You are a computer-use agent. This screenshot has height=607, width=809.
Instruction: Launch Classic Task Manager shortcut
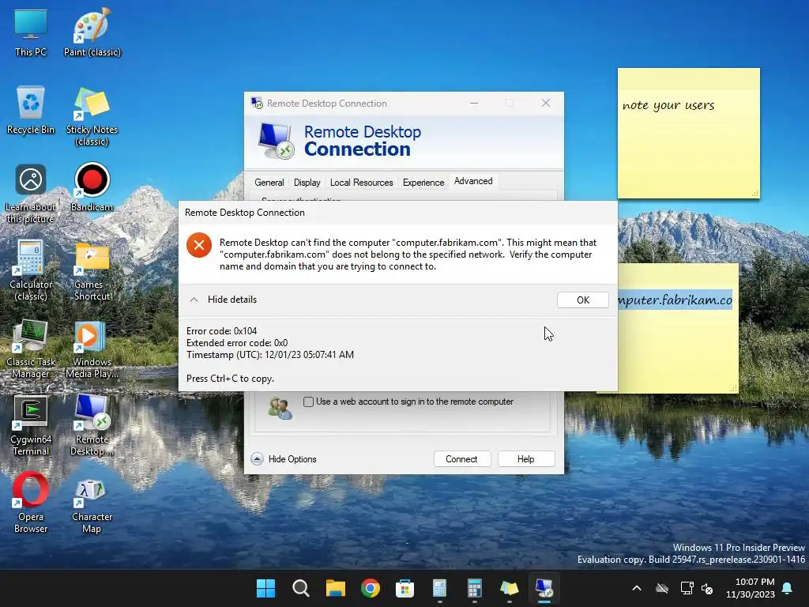pyautogui.click(x=31, y=349)
